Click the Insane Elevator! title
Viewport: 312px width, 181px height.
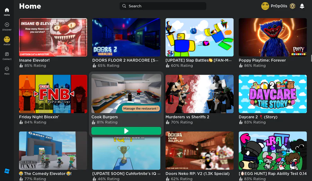tap(34, 60)
